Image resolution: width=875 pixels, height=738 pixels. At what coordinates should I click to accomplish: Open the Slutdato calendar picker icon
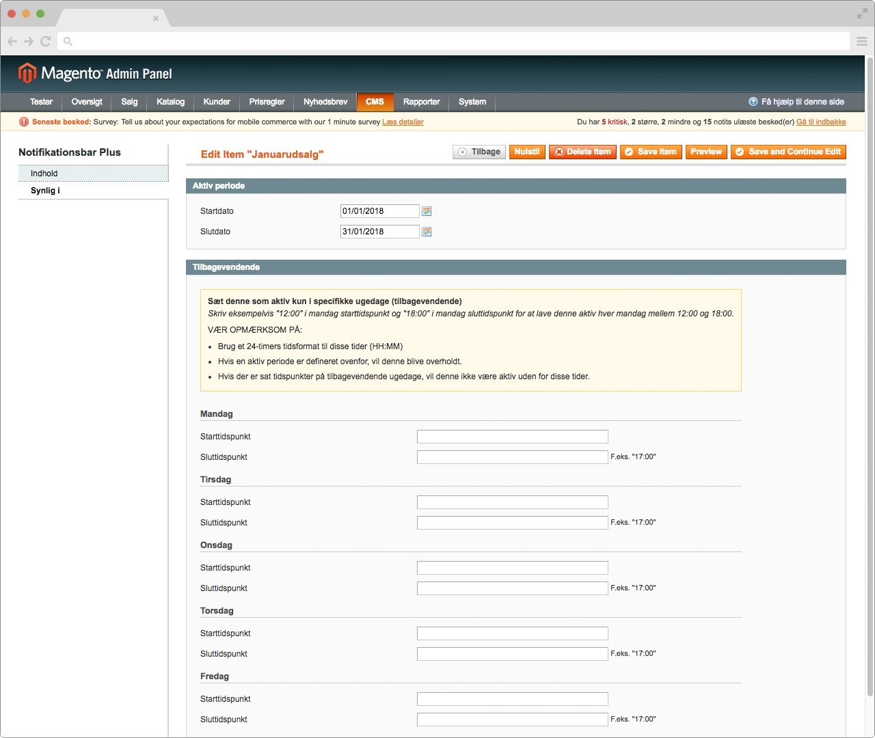427,232
